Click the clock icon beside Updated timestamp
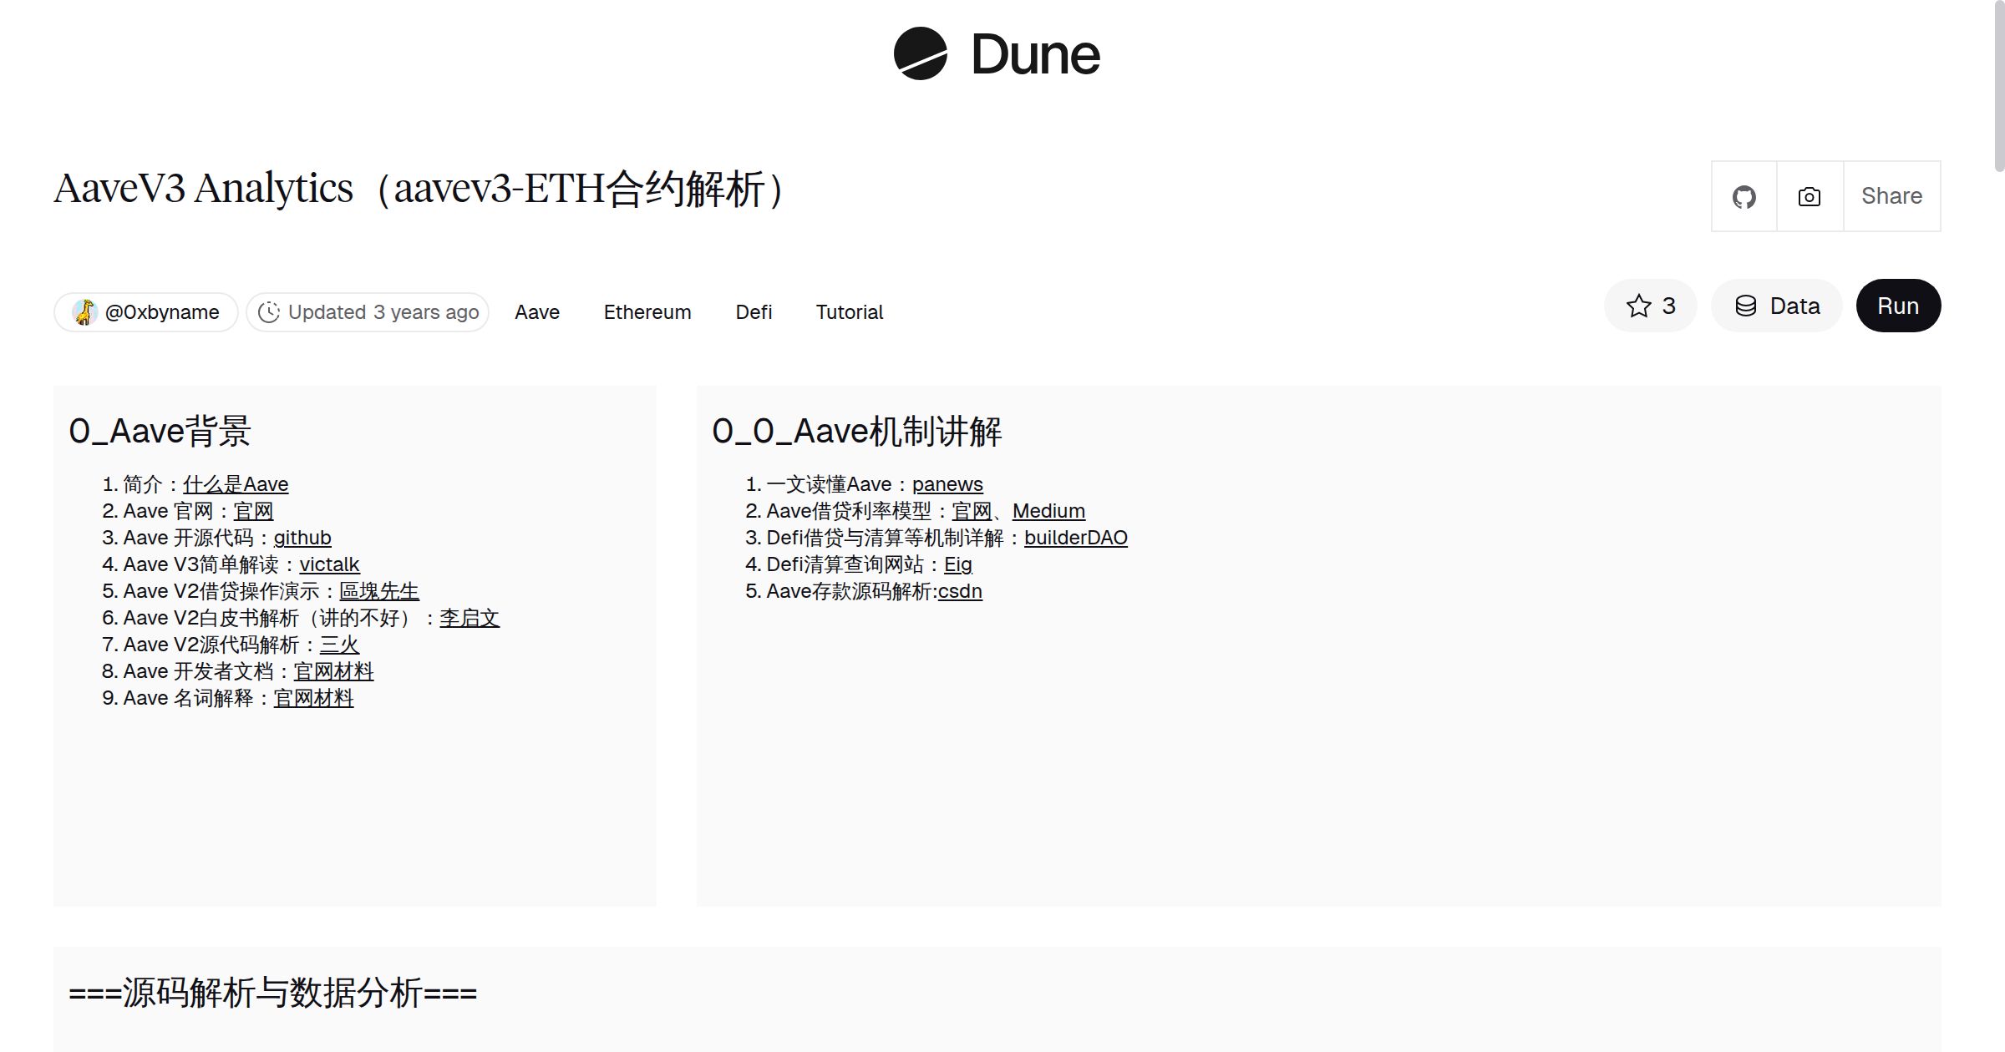The height and width of the screenshot is (1052, 2005). coord(269,311)
